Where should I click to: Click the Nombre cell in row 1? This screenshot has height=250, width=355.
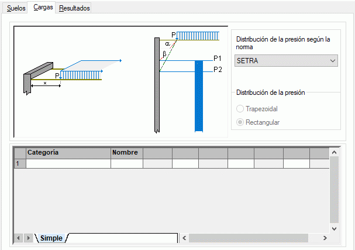(x=127, y=163)
